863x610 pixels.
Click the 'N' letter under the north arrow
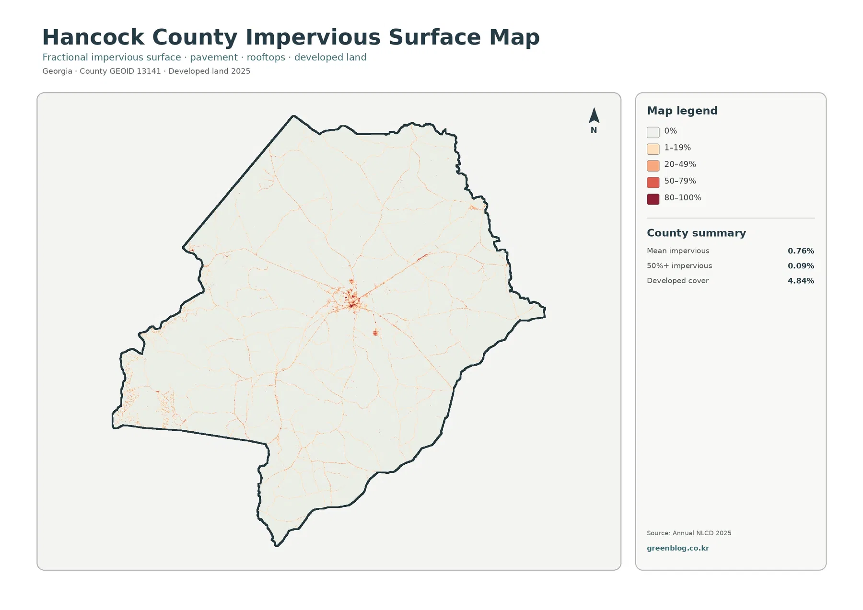pos(594,130)
